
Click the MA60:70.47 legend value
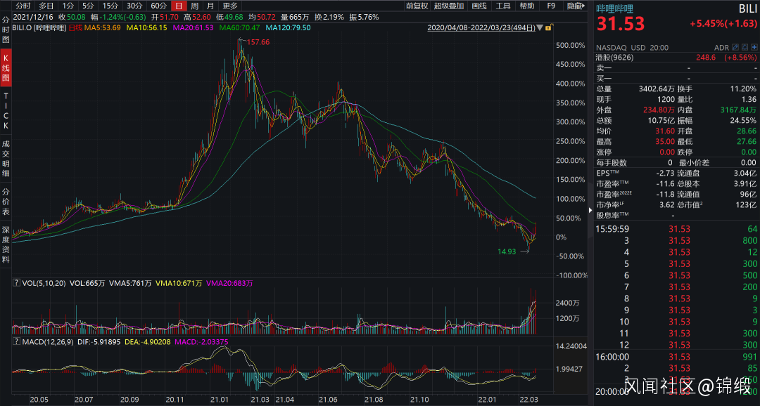click(239, 28)
